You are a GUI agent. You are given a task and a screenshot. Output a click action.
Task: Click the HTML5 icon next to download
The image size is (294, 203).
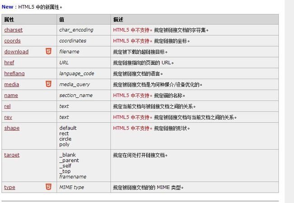[48, 51]
